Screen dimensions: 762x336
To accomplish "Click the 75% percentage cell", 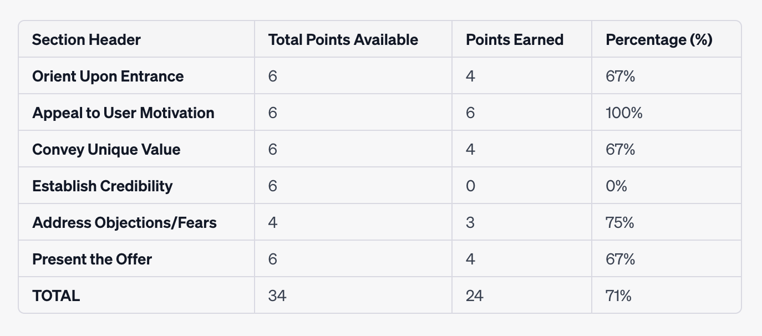I will [620, 222].
